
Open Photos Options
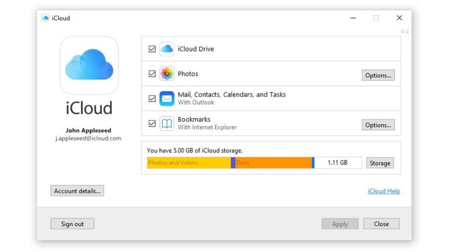[378, 75]
